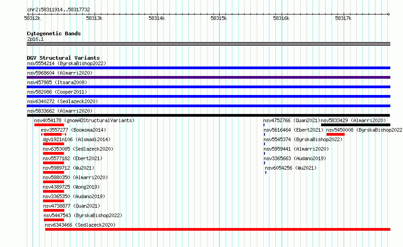The height and width of the screenshot is (247, 403).
Task: Select nsv5545374 (ByrskaBishop2022) label
Action: (303, 139)
